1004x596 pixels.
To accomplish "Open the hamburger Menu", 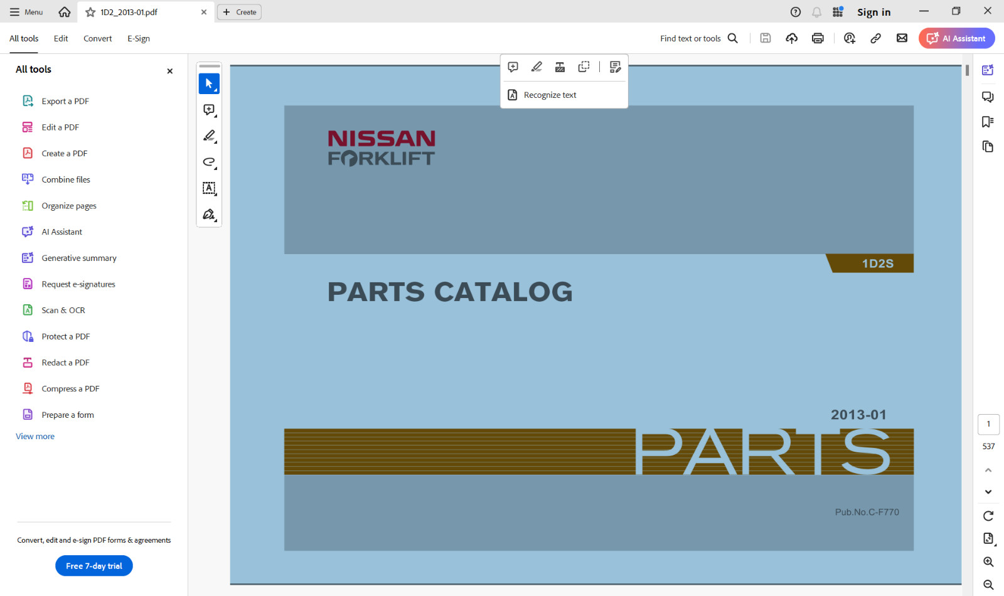I will coord(26,12).
